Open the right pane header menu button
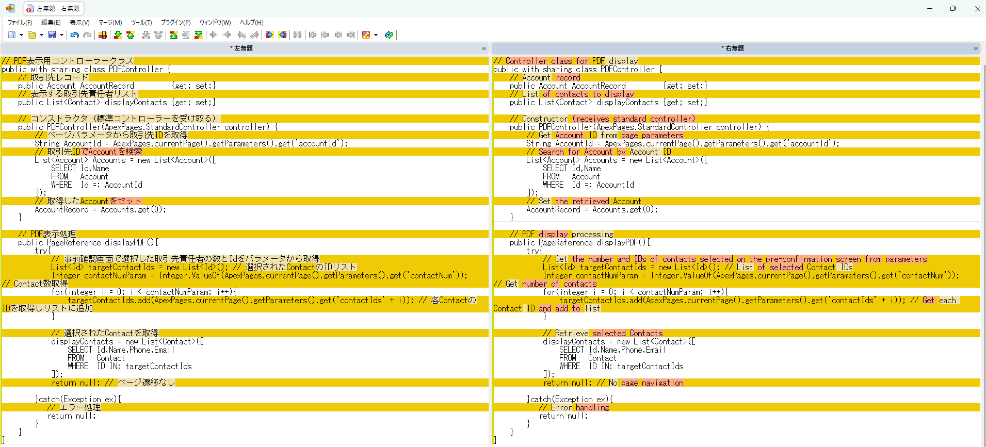Image resolution: width=986 pixels, height=447 pixels. [x=975, y=48]
